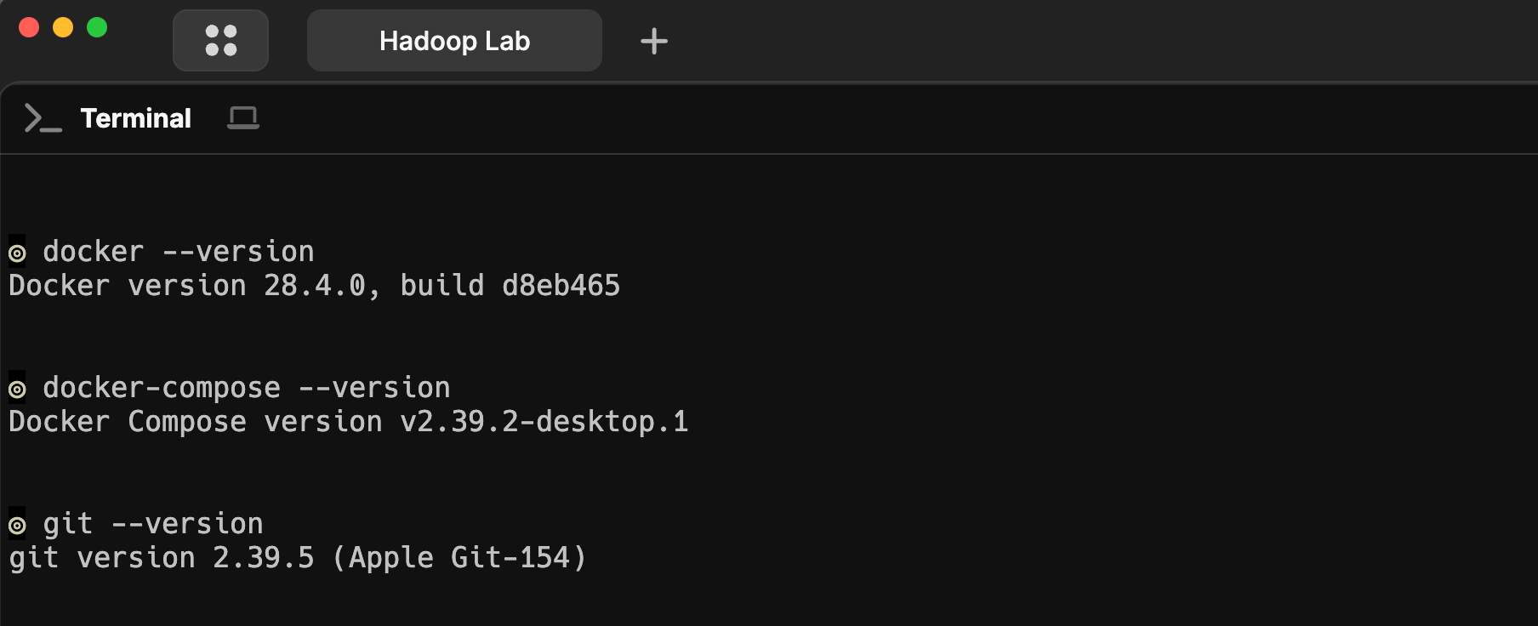The height and width of the screenshot is (626, 1538).
Task: Click the prompt marker before git --version
Action: (x=17, y=525)
